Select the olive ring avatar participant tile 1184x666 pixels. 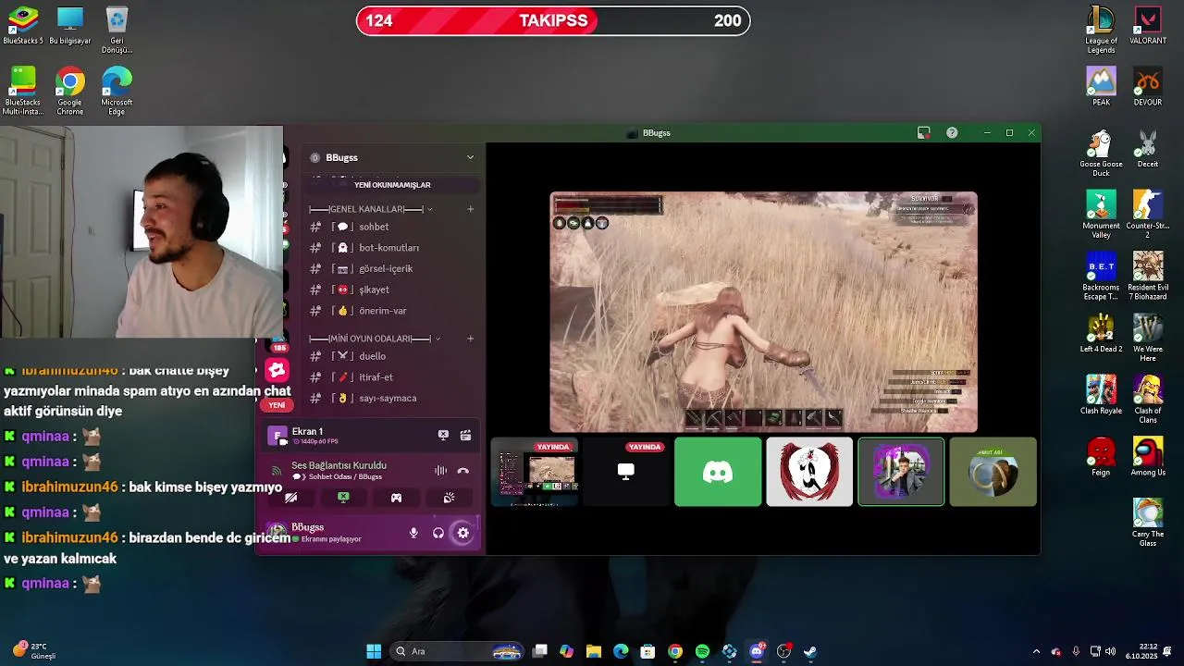point(993,473)
